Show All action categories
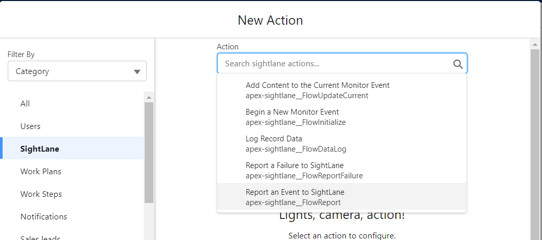542x240 pixels. point(25,103)
